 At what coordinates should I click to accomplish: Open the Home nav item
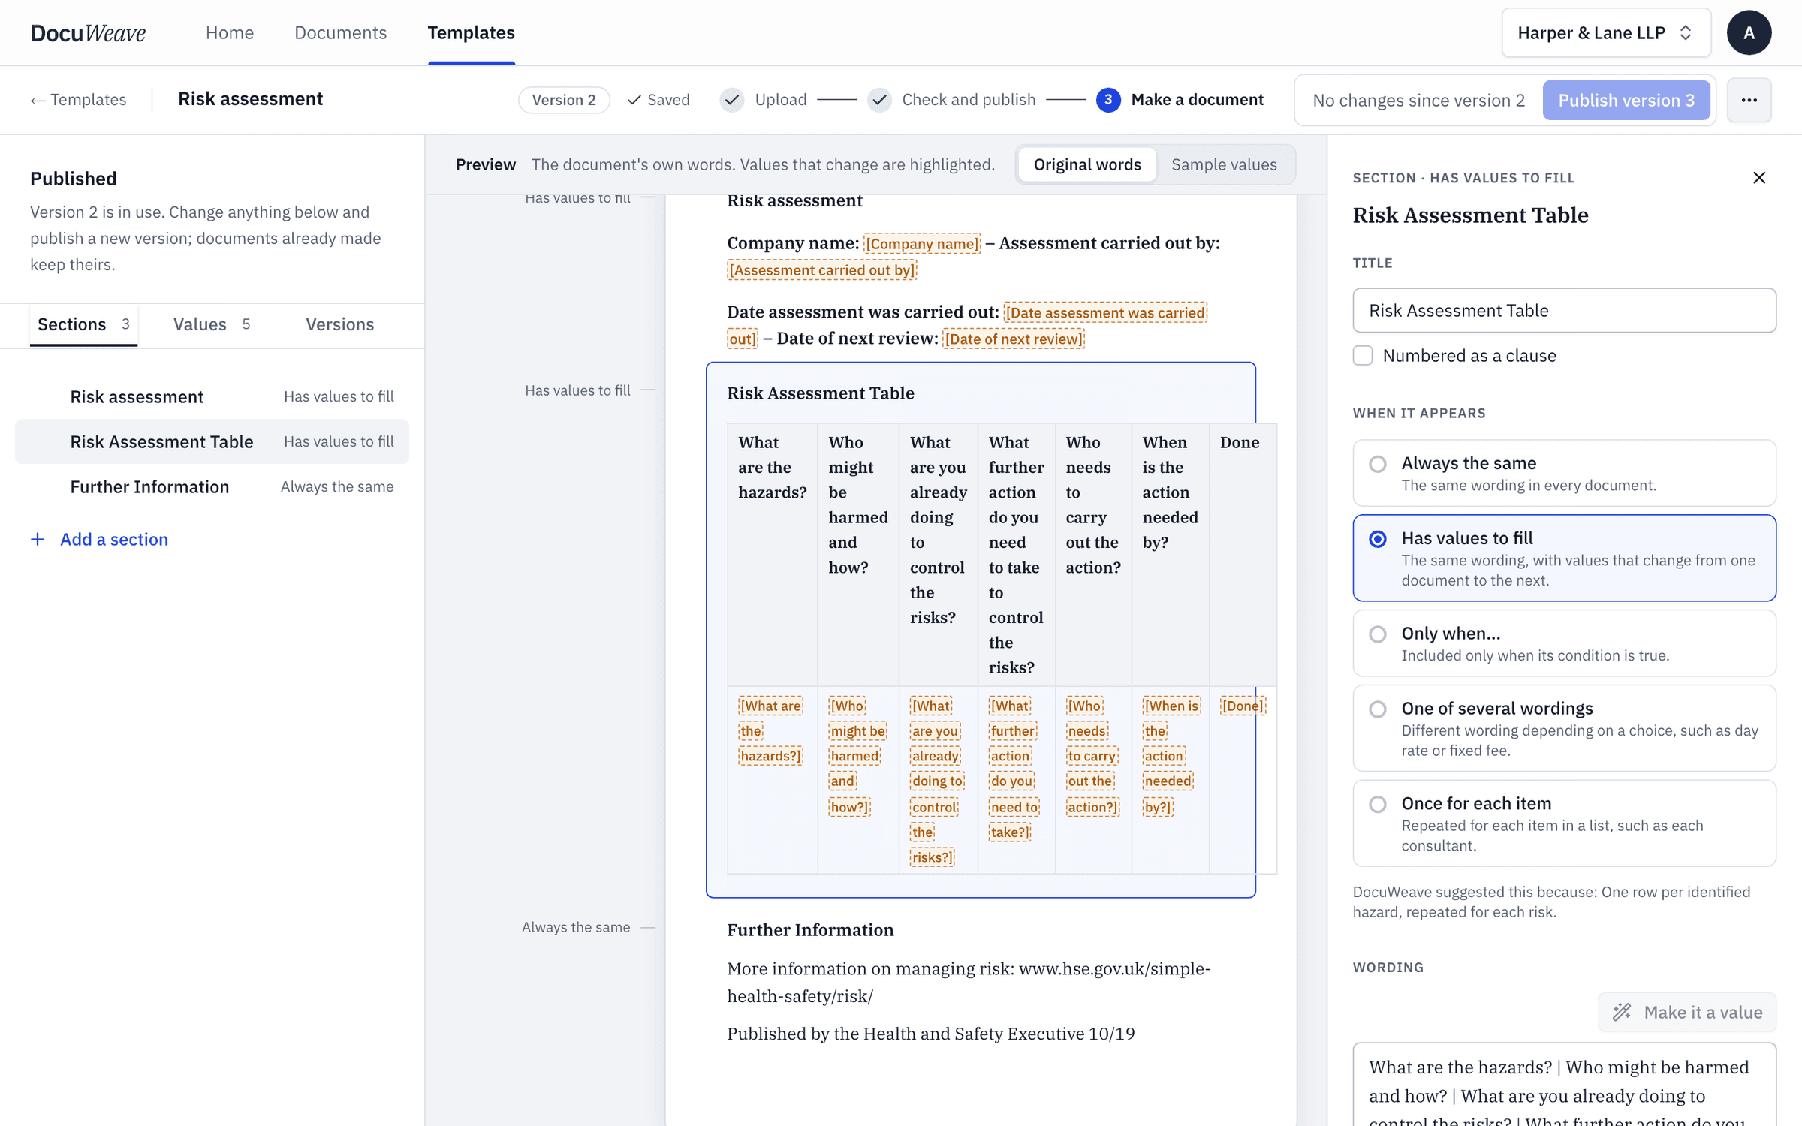coord(230,33)
